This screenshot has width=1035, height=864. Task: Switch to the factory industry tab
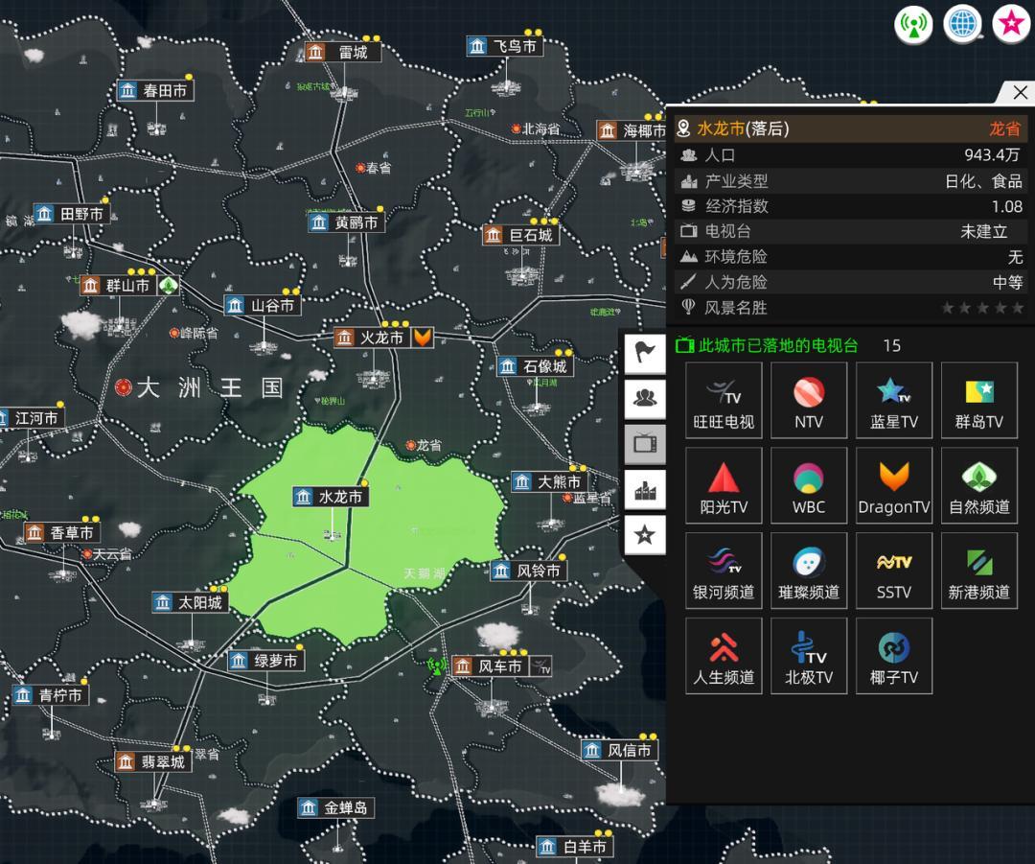[645, 489]
